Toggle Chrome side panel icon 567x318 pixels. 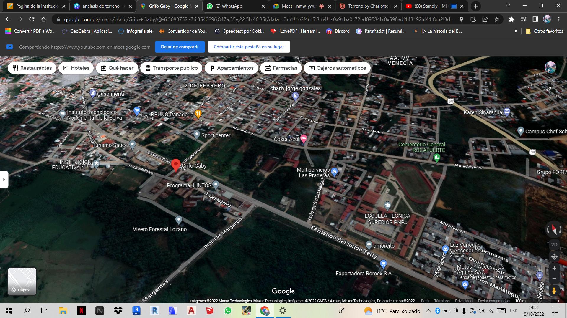535,19
